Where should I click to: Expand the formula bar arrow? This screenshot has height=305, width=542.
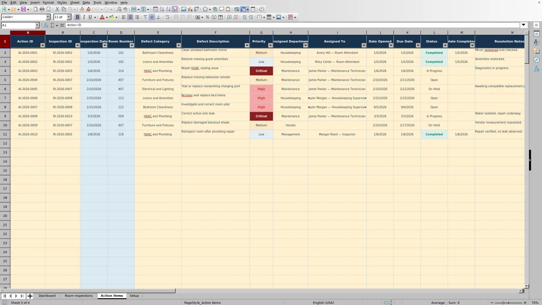click(524, 25)
